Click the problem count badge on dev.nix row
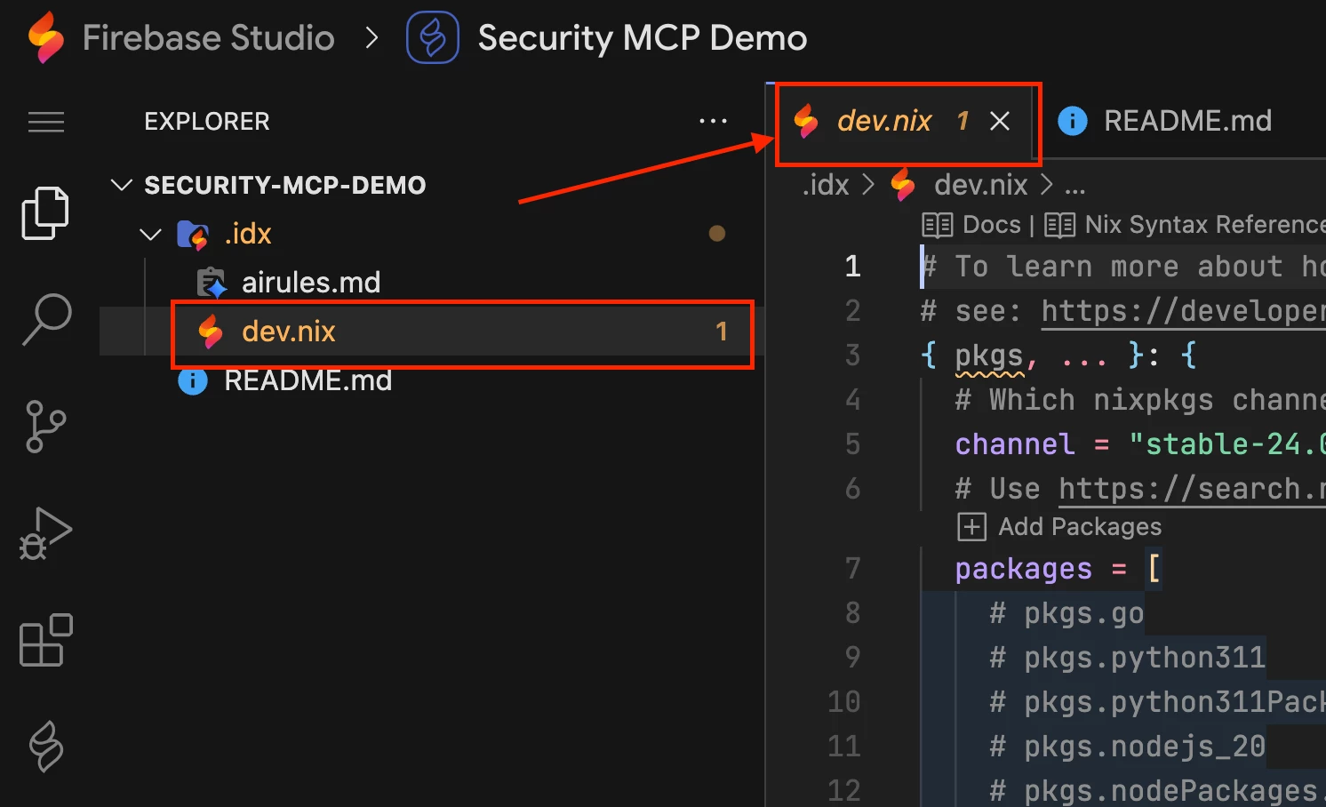1326x807 pixels. tap(722, 332)
